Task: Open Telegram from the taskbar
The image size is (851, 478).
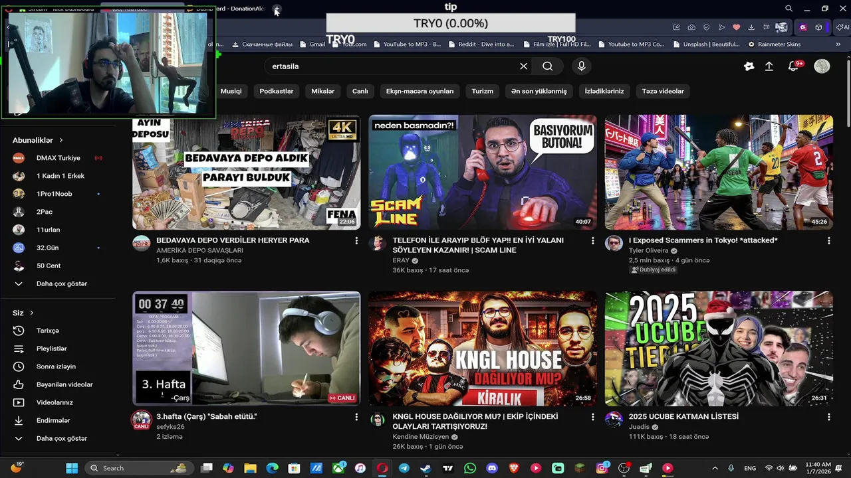Action: click(404, 468)
